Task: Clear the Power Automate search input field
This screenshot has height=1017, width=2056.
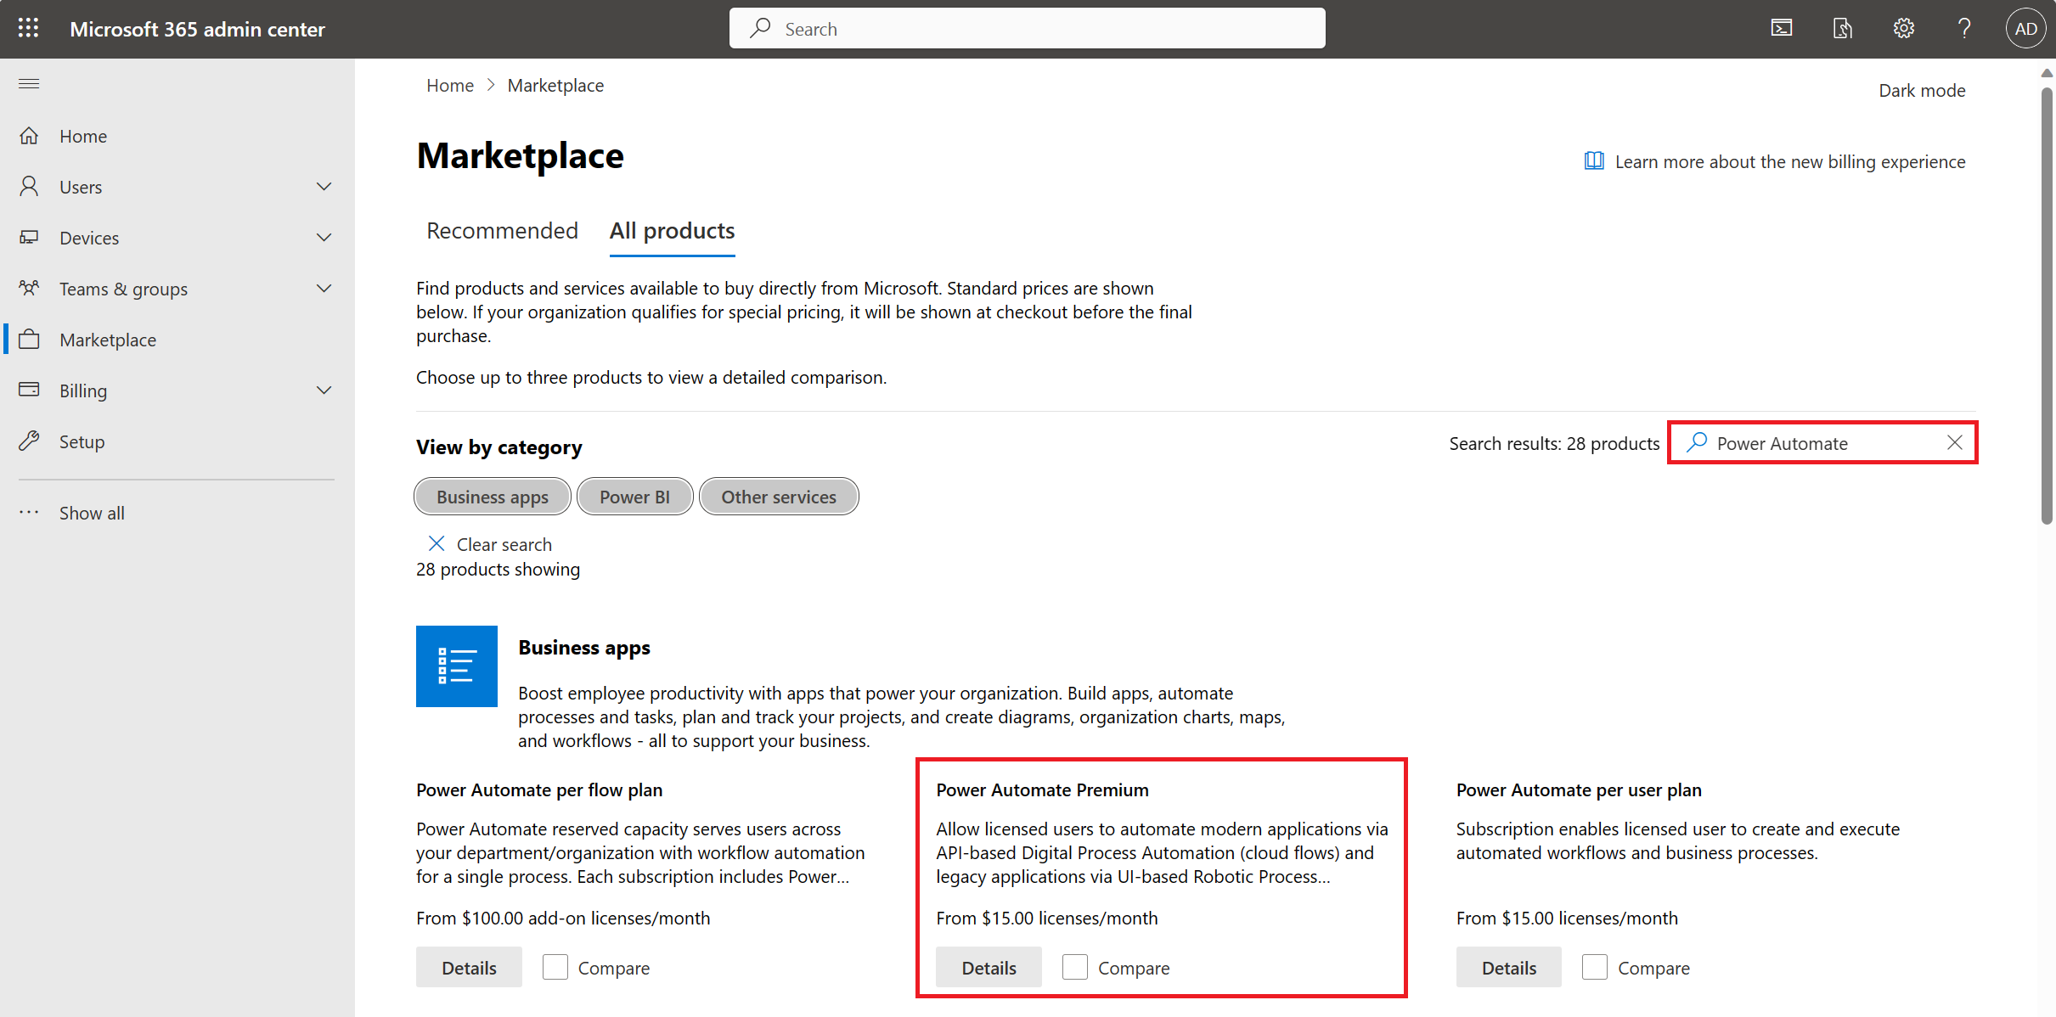Action: 1955,441
